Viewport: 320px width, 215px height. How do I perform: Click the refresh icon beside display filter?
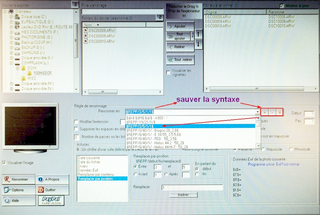160,18
